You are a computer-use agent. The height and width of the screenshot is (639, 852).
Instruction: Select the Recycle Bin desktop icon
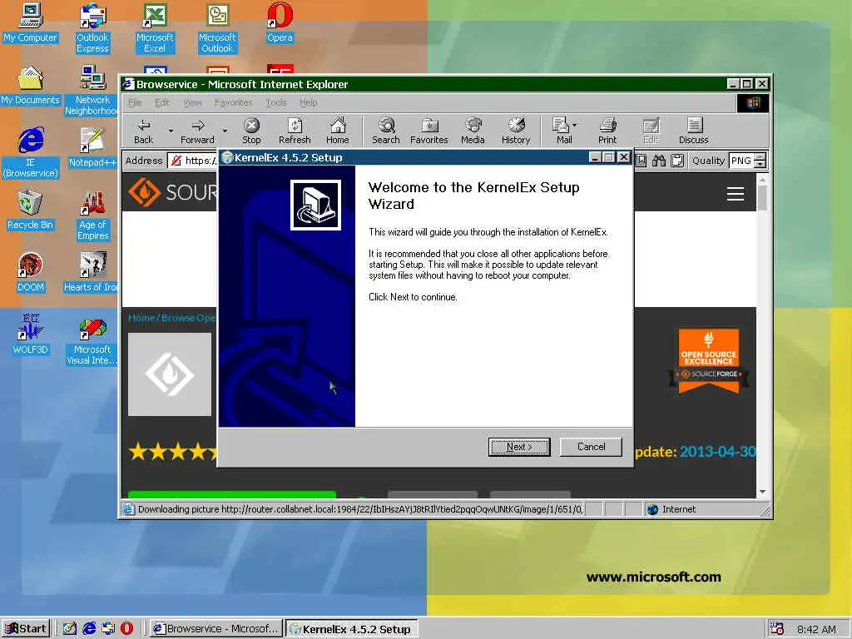[x=31, y=211]
